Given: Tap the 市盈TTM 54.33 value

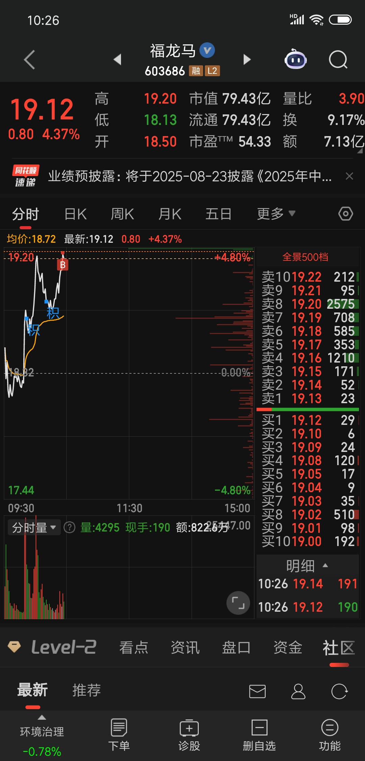Looking at the screenshot, I should coord(230,142).
